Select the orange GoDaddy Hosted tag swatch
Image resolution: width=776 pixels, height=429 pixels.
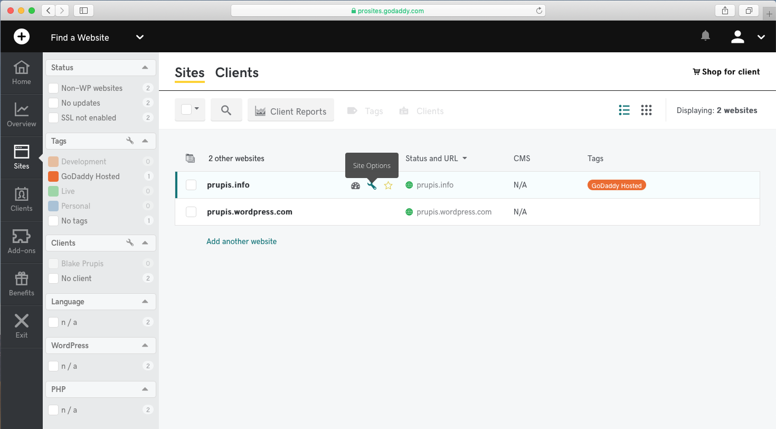coord(53,176)
